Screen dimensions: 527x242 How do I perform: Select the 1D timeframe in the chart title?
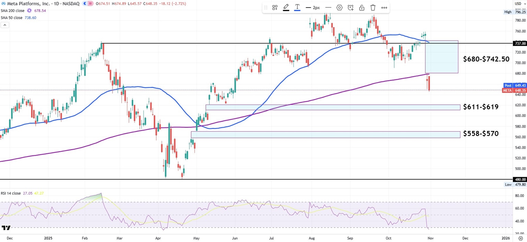(x=56, y=4)
